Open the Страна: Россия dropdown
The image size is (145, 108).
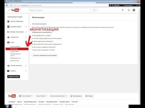pos(41,96)
